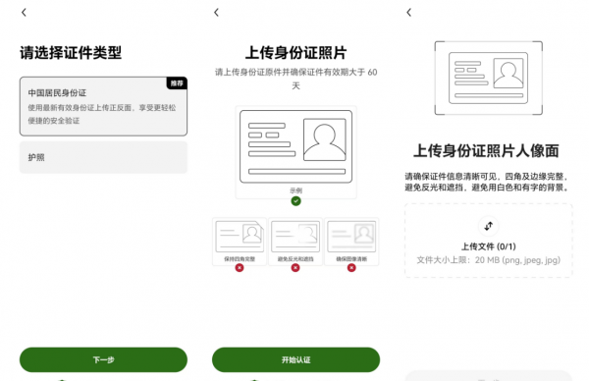Click the framed ID card icon at top
The image size is (589, 381).
pyautogui.click(x=488, y=79)
